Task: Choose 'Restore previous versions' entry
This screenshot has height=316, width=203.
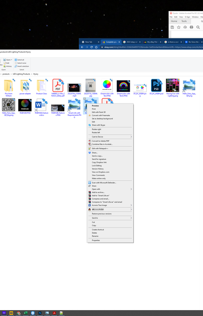Action: 110,214
